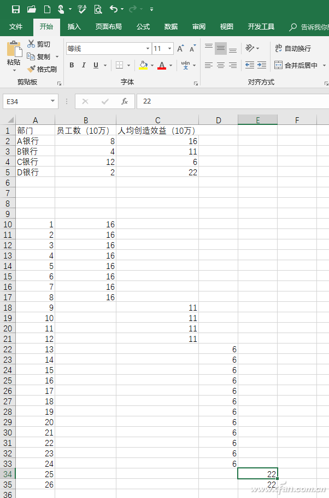Switch to the 数据 tab

coord(171,27)
